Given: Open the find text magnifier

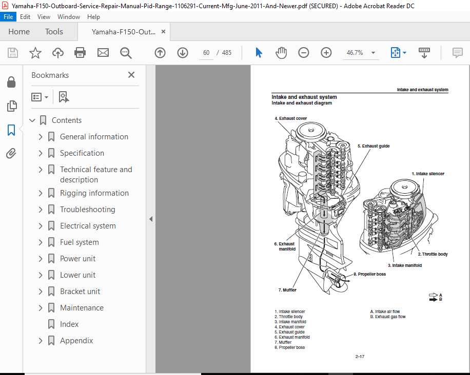Looking at the screenshot, I should pos(126,53).
